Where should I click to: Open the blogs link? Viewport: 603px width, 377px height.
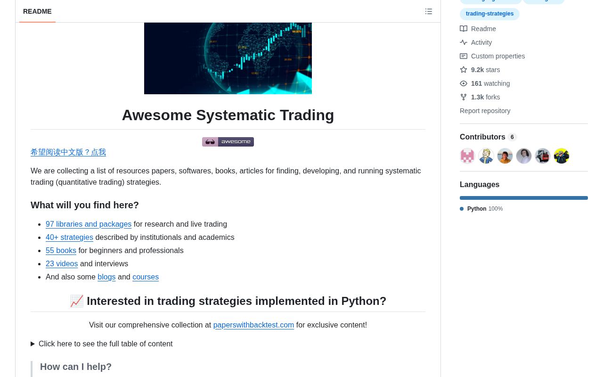(x=106, y=277)
